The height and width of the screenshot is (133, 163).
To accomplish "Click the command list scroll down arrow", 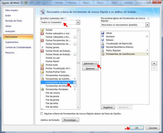I will [x=78, y=107].
